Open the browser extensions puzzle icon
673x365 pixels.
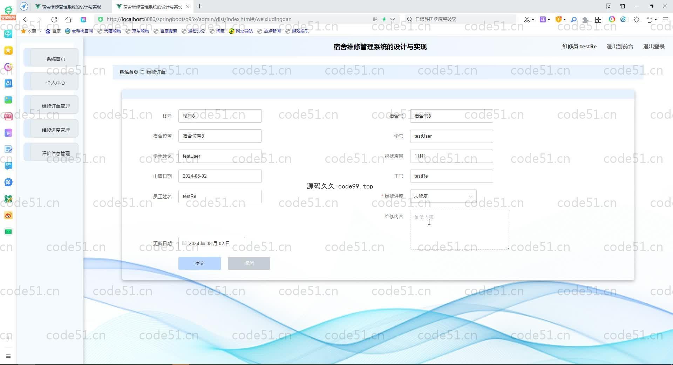pyautogui.click(x=585, y=20)
